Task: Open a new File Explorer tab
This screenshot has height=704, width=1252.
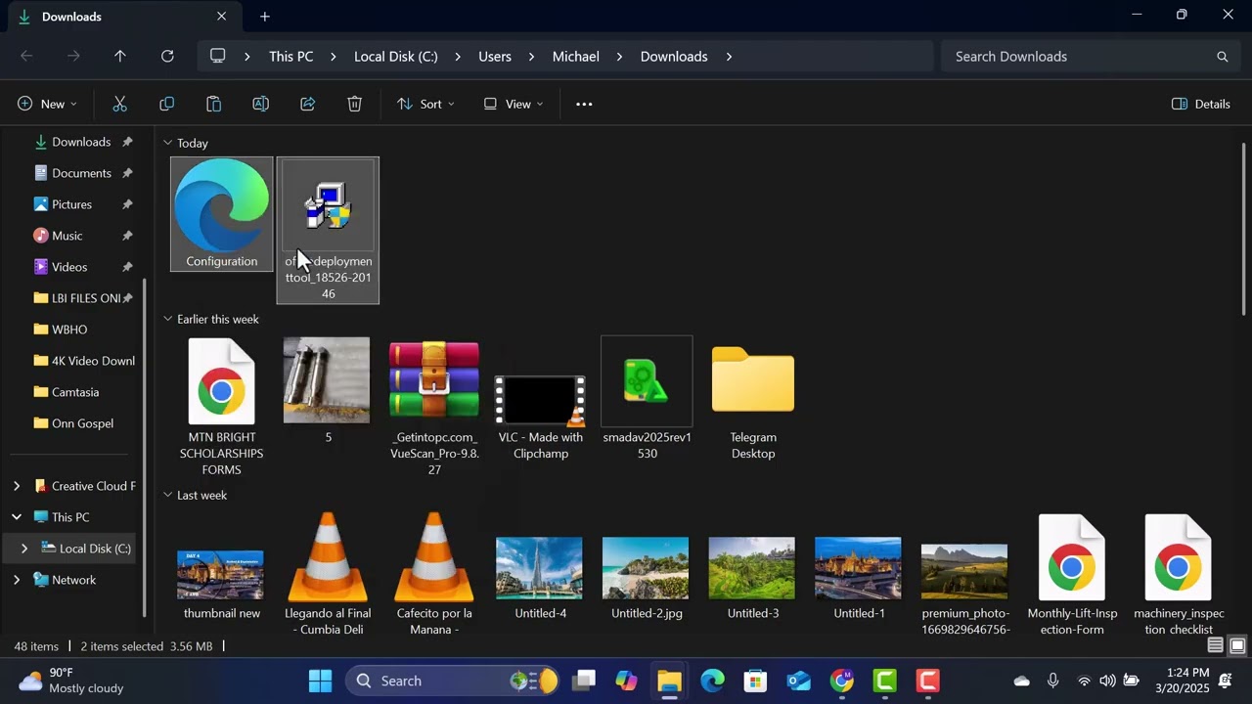Action: [265, 17]
